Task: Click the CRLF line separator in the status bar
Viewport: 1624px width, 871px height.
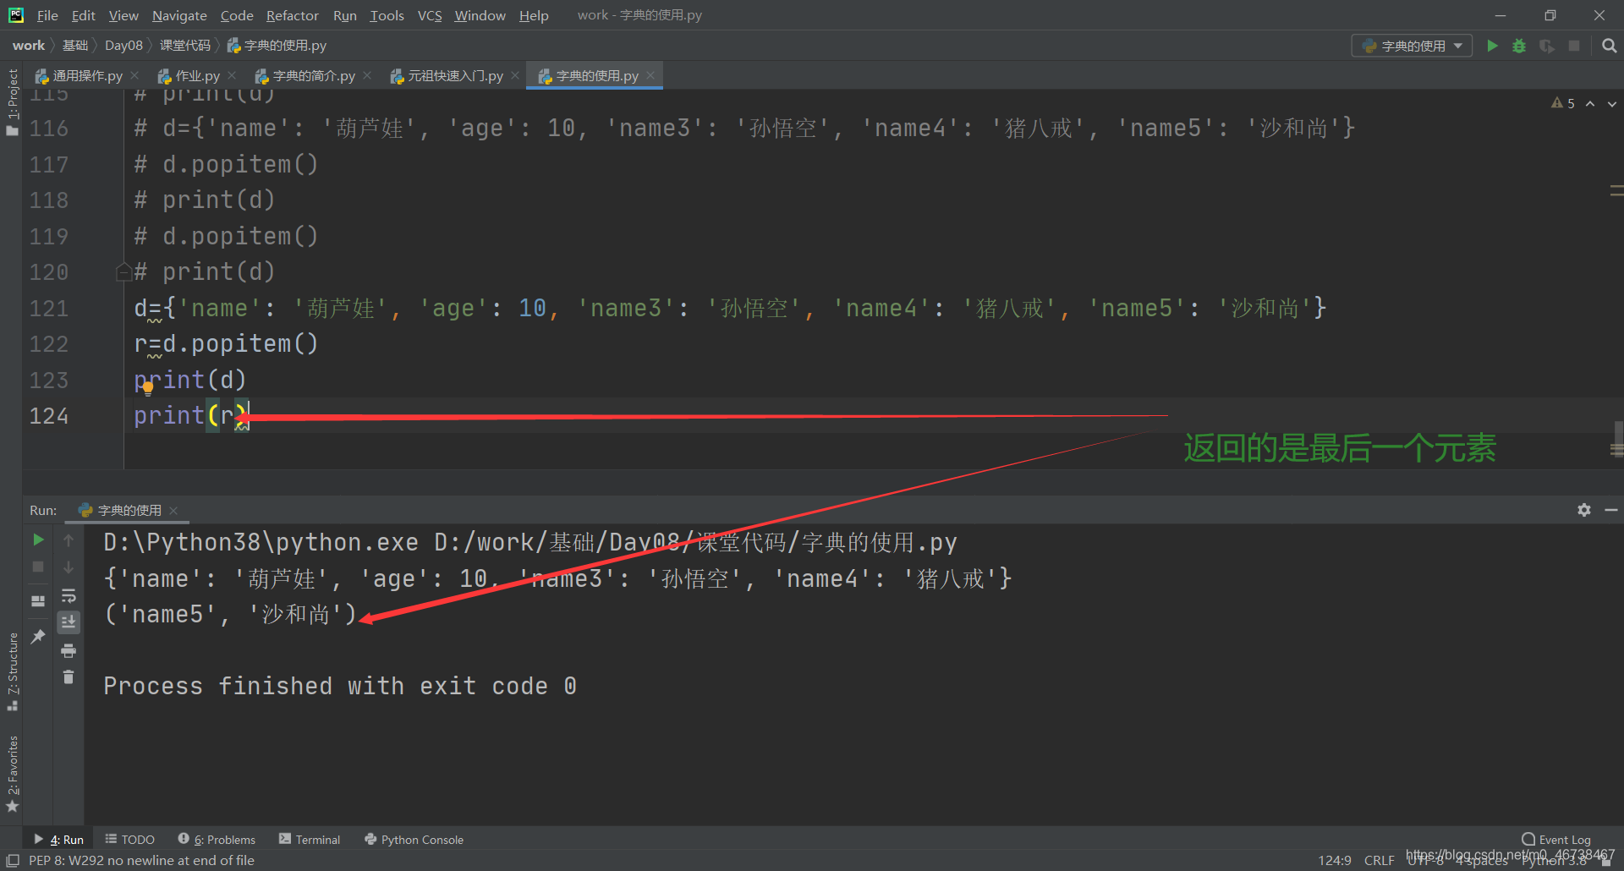Action: coord(1379,860)
